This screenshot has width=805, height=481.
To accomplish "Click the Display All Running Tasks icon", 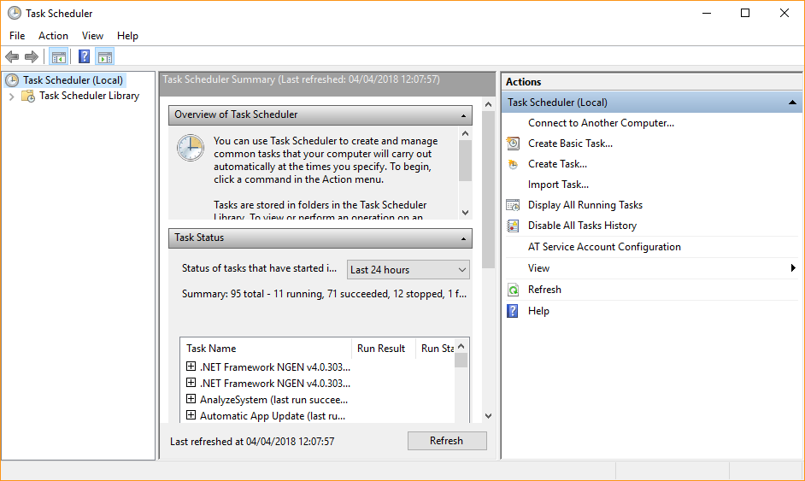I will 513,205.
